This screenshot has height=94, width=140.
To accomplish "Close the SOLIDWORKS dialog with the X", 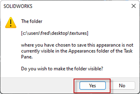I will coord(134,6).
